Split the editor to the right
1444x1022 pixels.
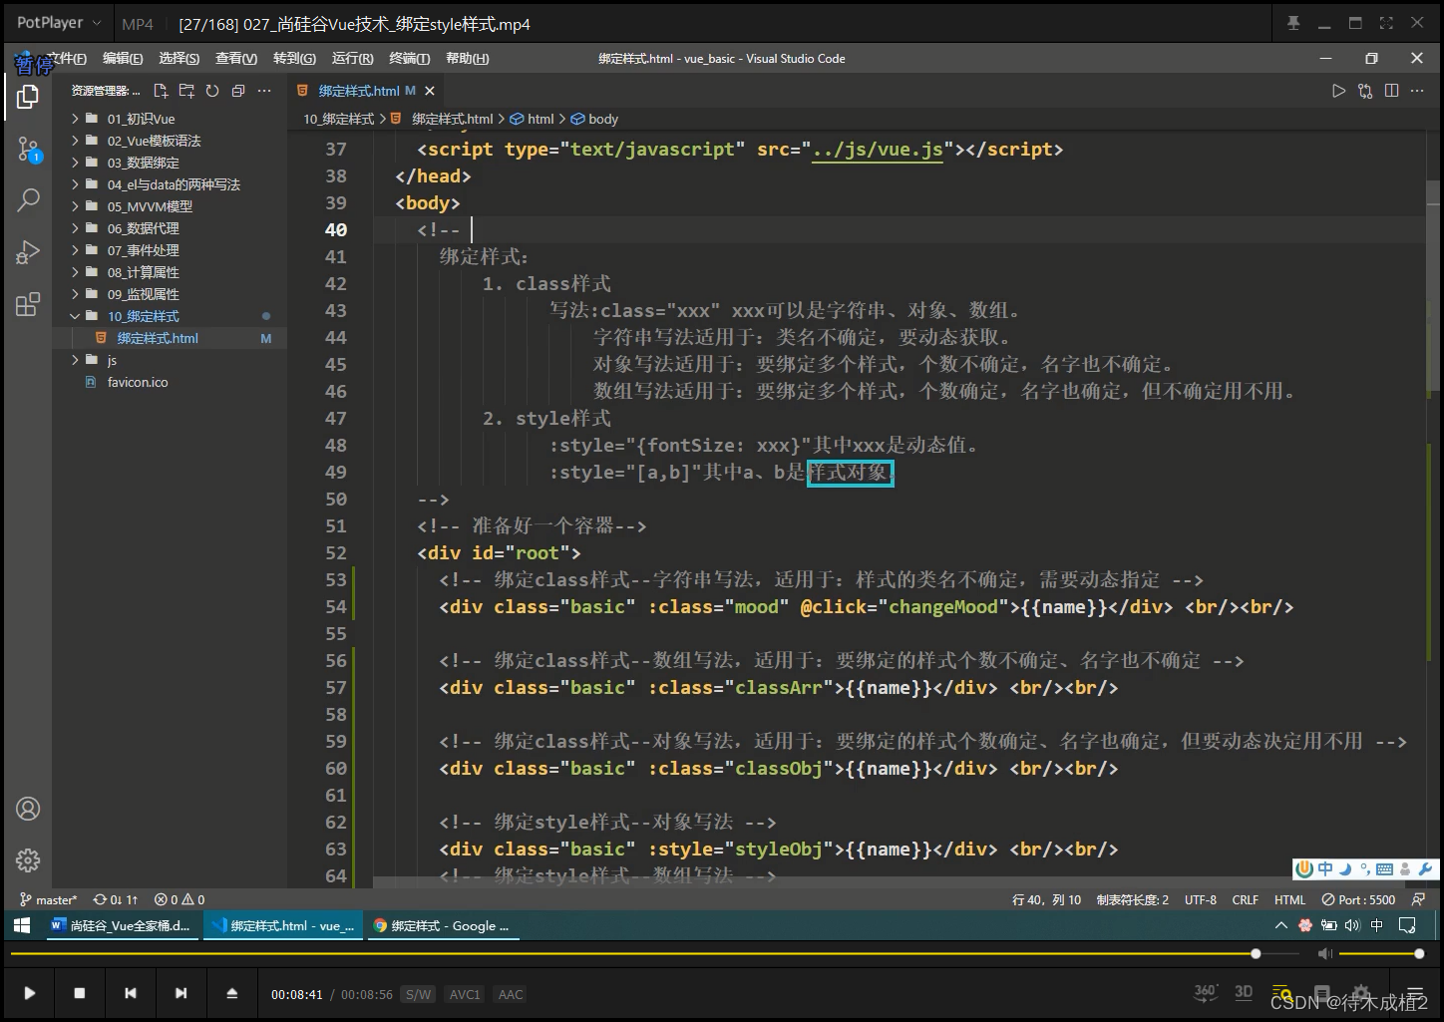pyautogui.click(x=1391, y=91)
